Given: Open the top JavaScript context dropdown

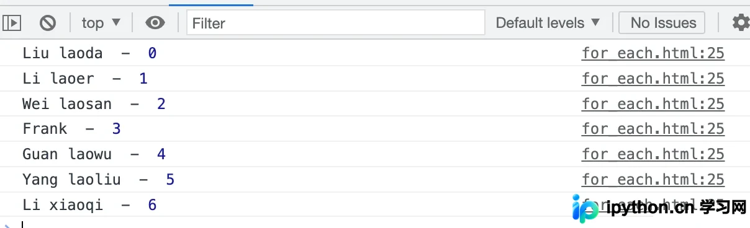Looking at the screenshot, I should click(x=101, y=23).
